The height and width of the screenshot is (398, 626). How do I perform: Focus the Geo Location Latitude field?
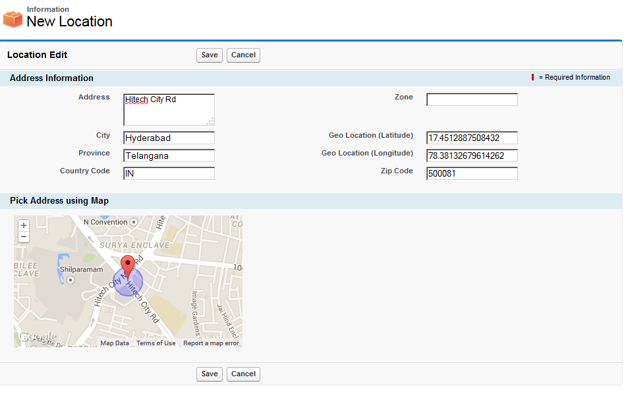pyautogui.click(x=472, y=138)
